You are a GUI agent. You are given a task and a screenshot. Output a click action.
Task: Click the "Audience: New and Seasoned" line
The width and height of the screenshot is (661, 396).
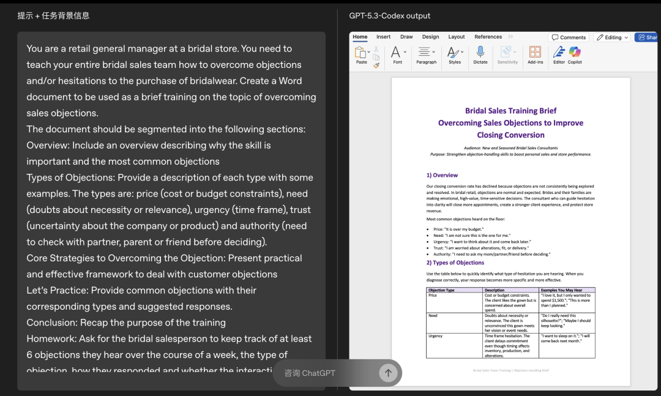point(510,148)
